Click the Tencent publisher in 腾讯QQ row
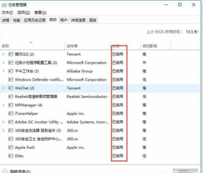Image resolution: width=203 pixels, height=173 pixels. point(74,54)
